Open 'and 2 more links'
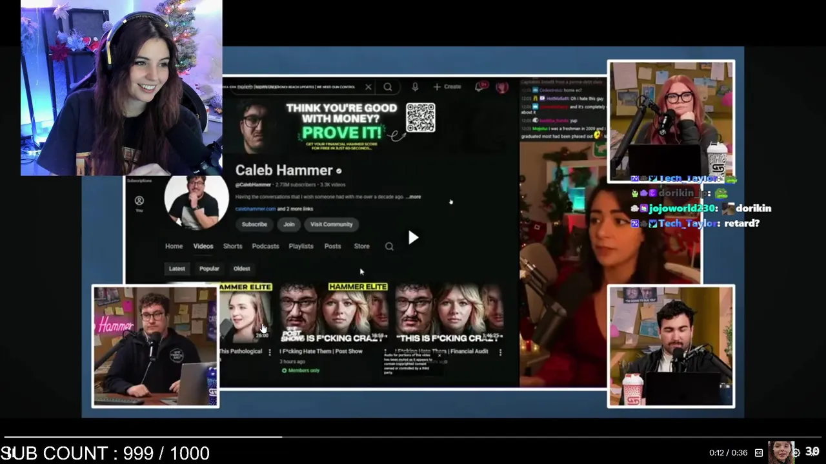Viewport: 826px width, 464px height. [x=296, y=209]
